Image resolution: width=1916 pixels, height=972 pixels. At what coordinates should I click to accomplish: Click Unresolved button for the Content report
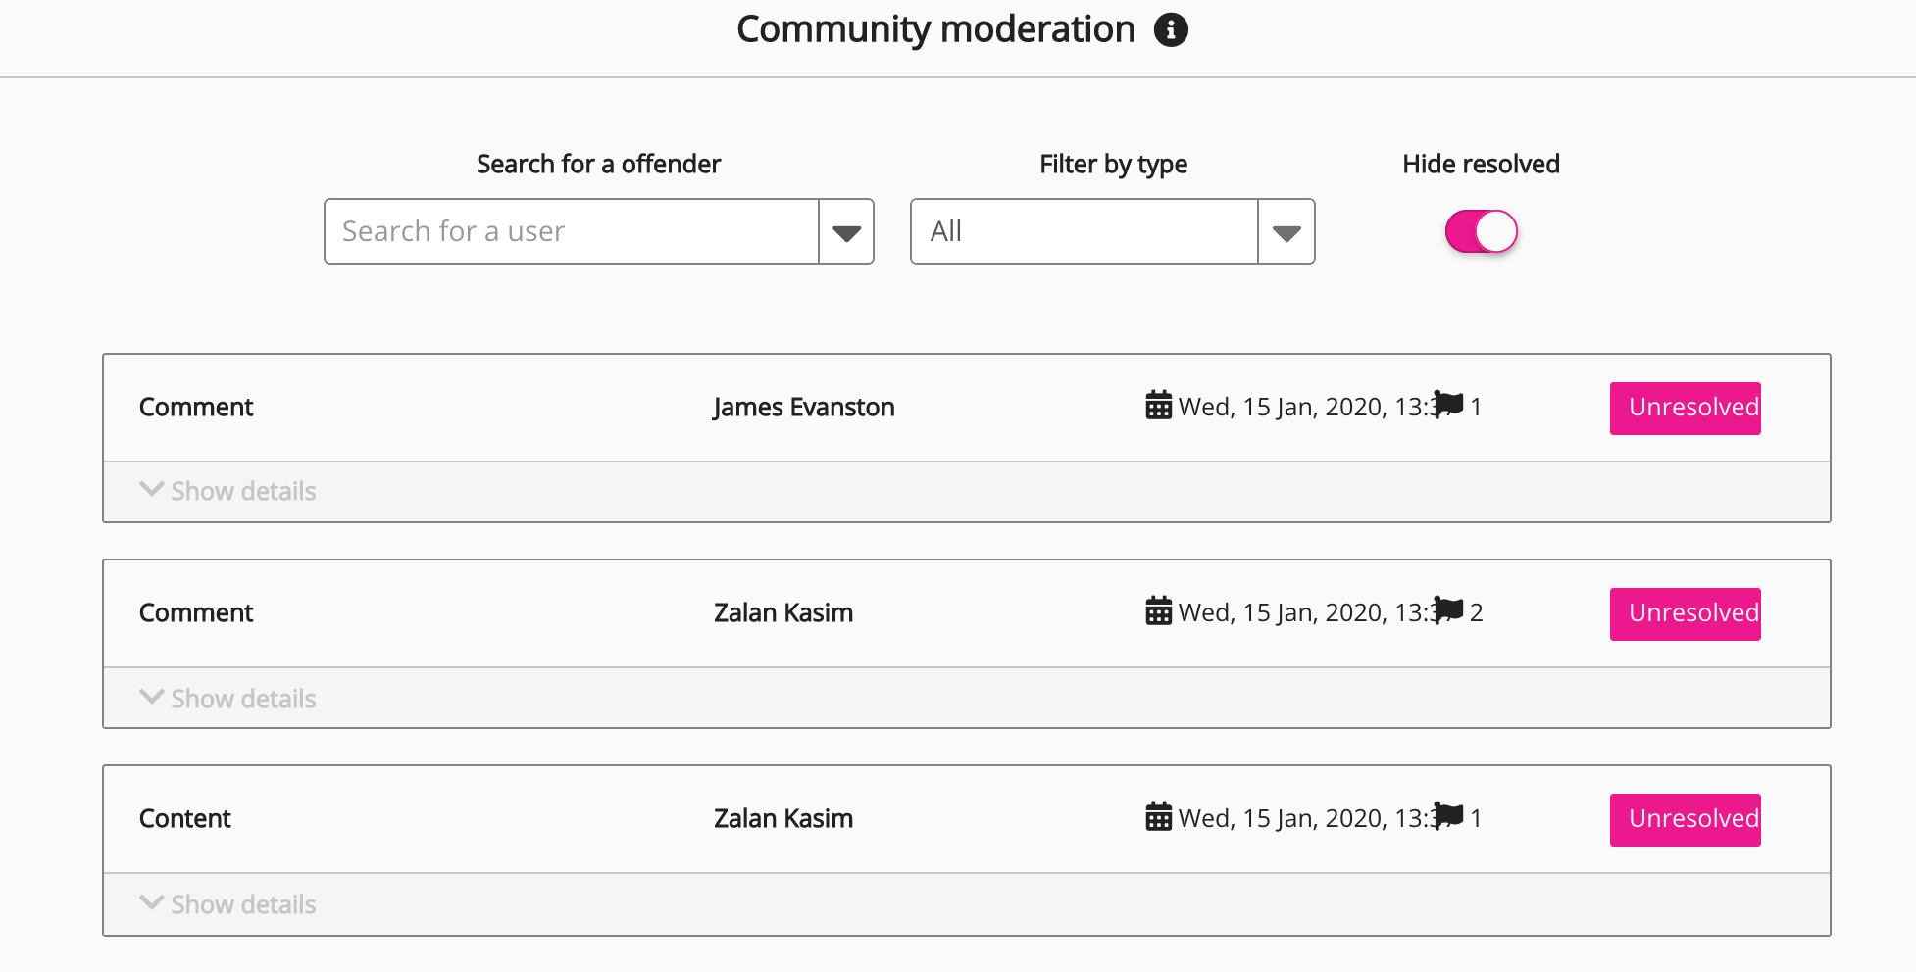click(x=1685, y=819)
